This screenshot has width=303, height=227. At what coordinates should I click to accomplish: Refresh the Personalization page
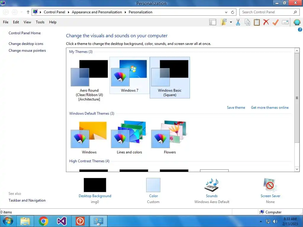coord(233,12)
